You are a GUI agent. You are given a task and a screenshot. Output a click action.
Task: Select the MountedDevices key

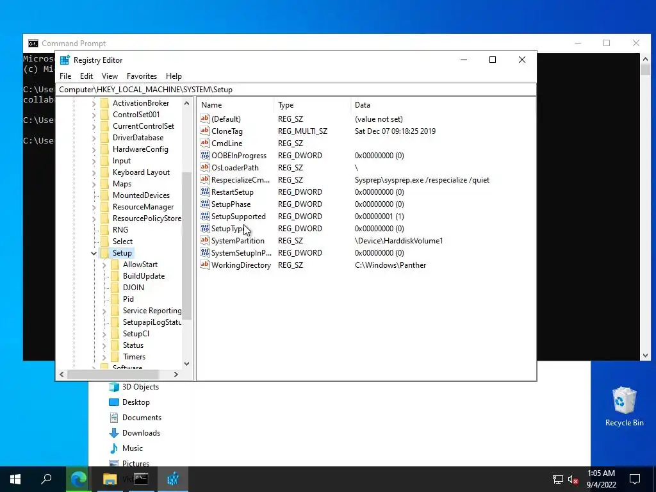click(x=141, y=195)
